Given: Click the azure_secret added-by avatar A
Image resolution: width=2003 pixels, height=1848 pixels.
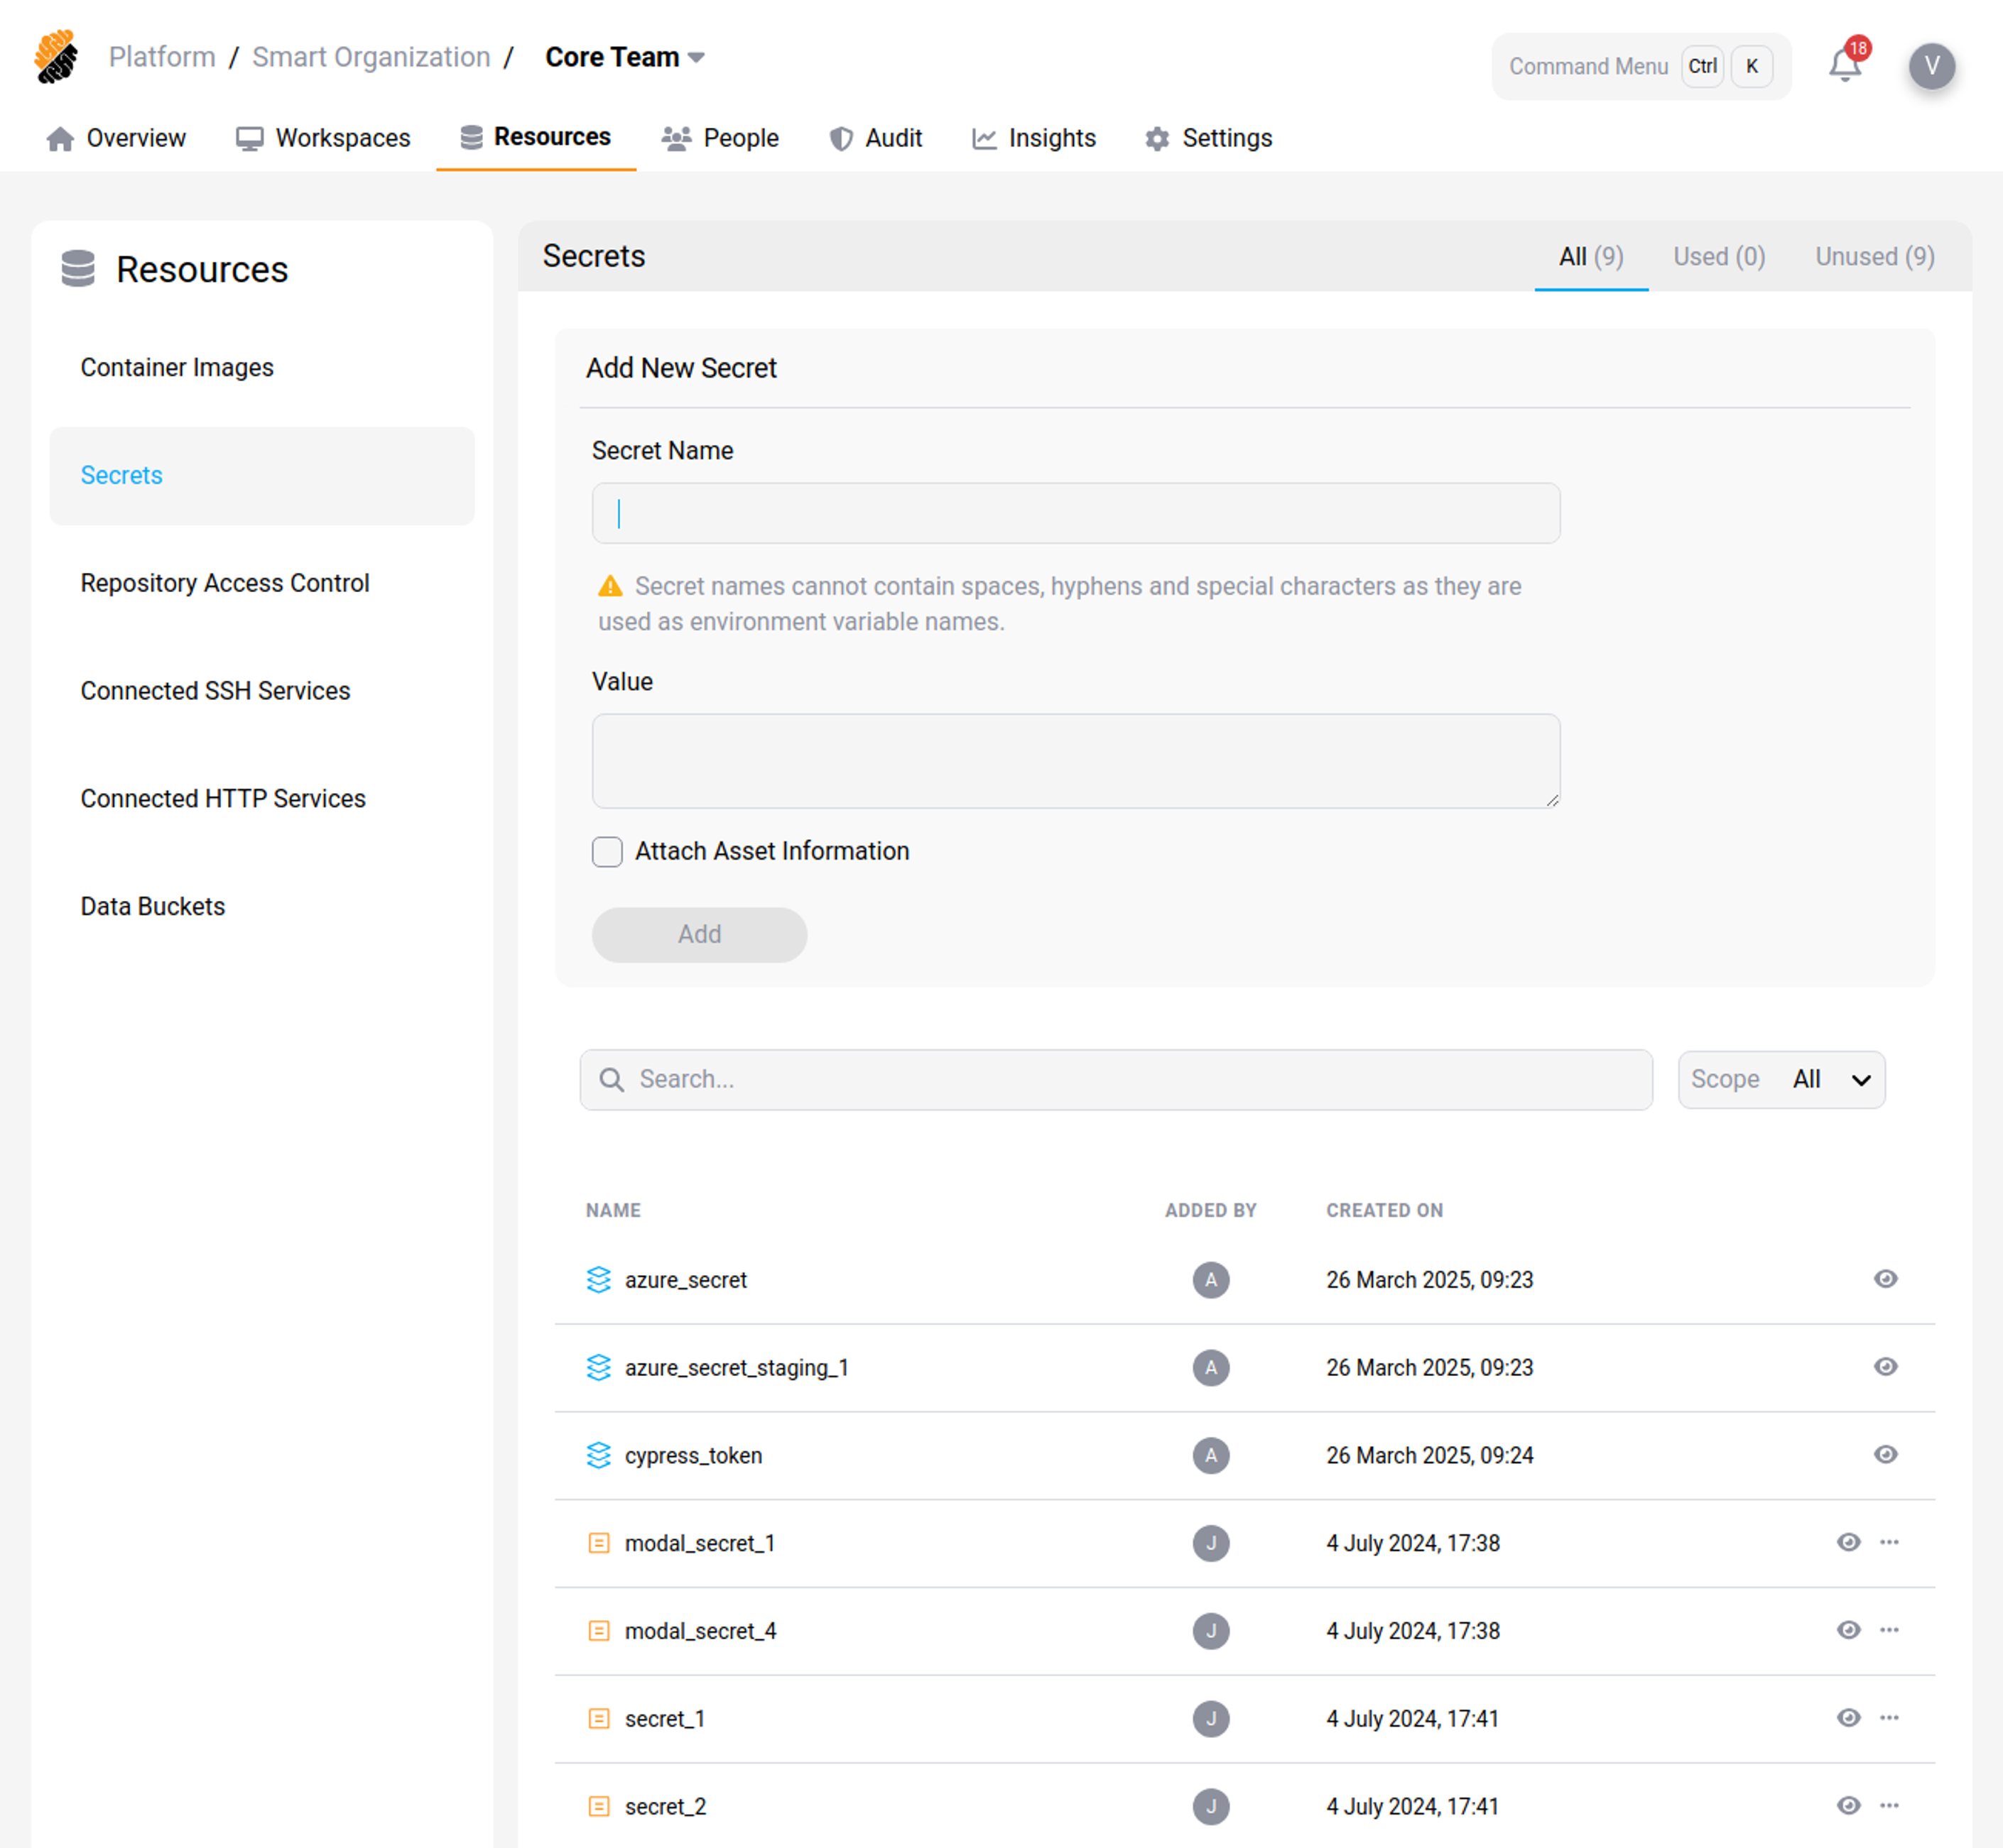Looking at the screenshot, I should click(1210, 1280).
